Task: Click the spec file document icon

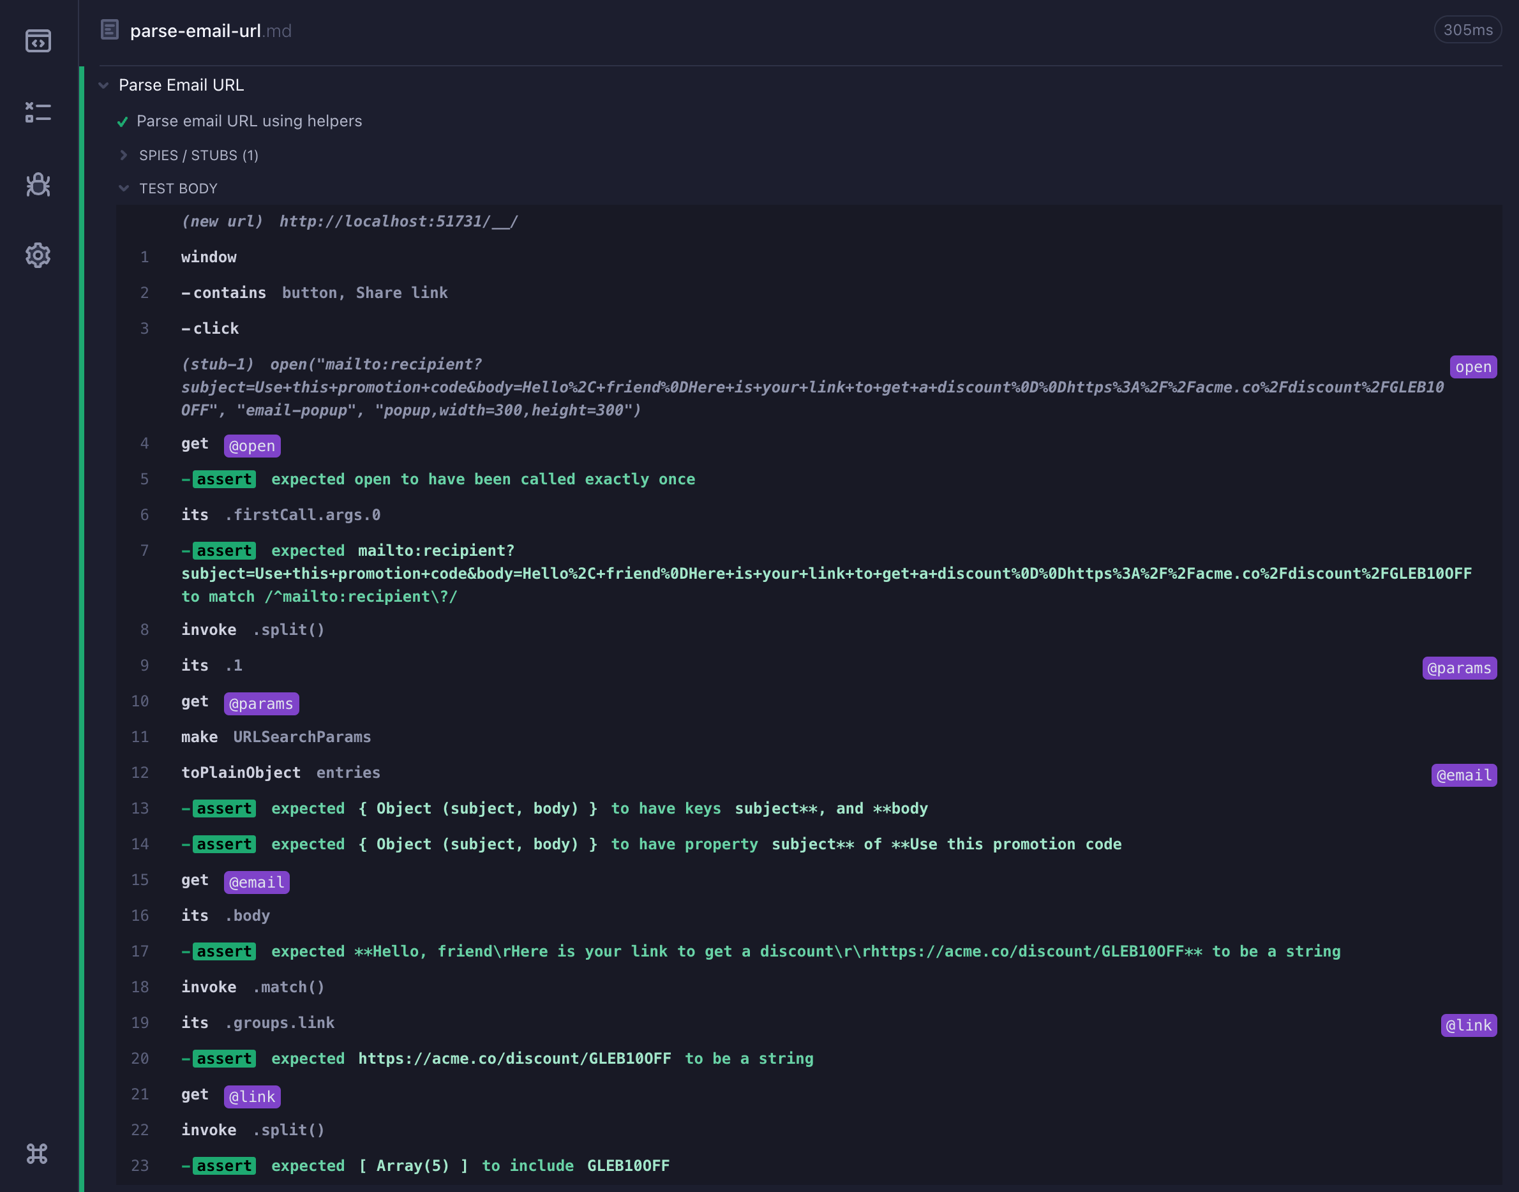Action: (x=110, y=30)
